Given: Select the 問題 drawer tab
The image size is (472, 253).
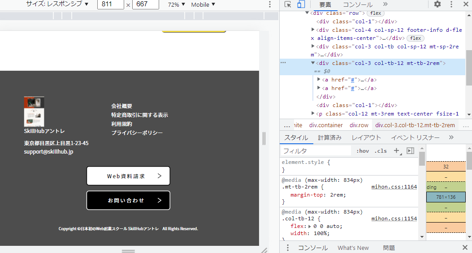Looking at the screenshot, I should pos(389,248).
